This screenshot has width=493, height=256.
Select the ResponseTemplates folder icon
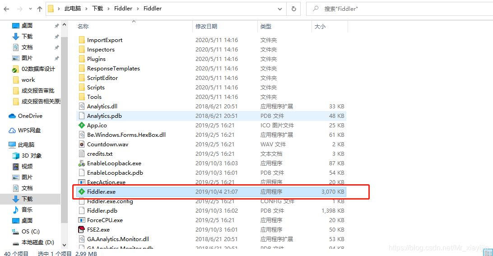coord(82,68)
